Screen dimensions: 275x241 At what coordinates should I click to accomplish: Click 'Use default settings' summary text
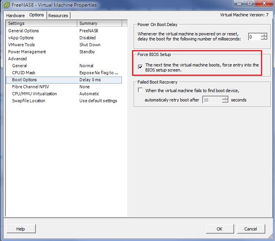click(98, 101)
